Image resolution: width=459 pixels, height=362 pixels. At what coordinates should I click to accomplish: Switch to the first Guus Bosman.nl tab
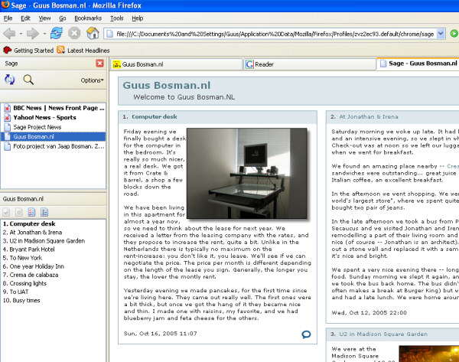click(x=177, y=64)
